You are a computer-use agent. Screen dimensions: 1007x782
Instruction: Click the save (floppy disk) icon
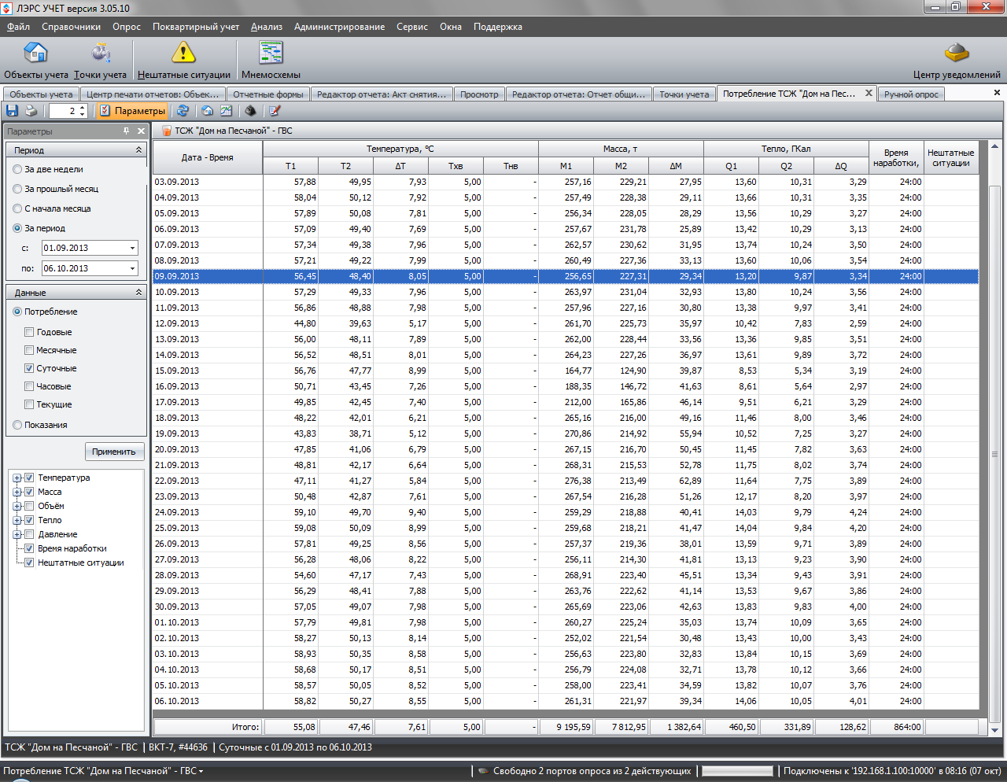[12, 111]
